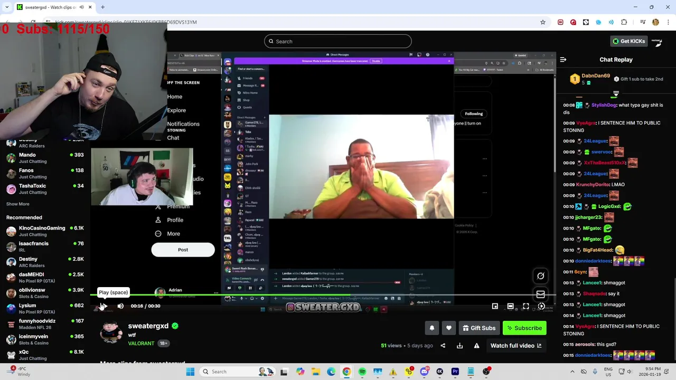676x380 pixels.
Task: Open xQc recommended channel
Action: coord(45,355)
